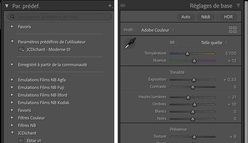Expand Emulations Films NB Fuji group
Image resolution: width=248 pixels, height=143 pixels.
click(x=12, y=87)
